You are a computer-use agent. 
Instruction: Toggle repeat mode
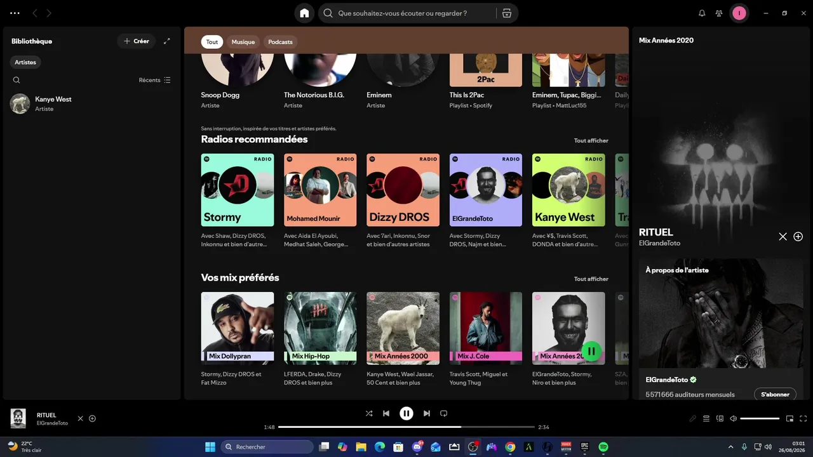tap(444, 413)
